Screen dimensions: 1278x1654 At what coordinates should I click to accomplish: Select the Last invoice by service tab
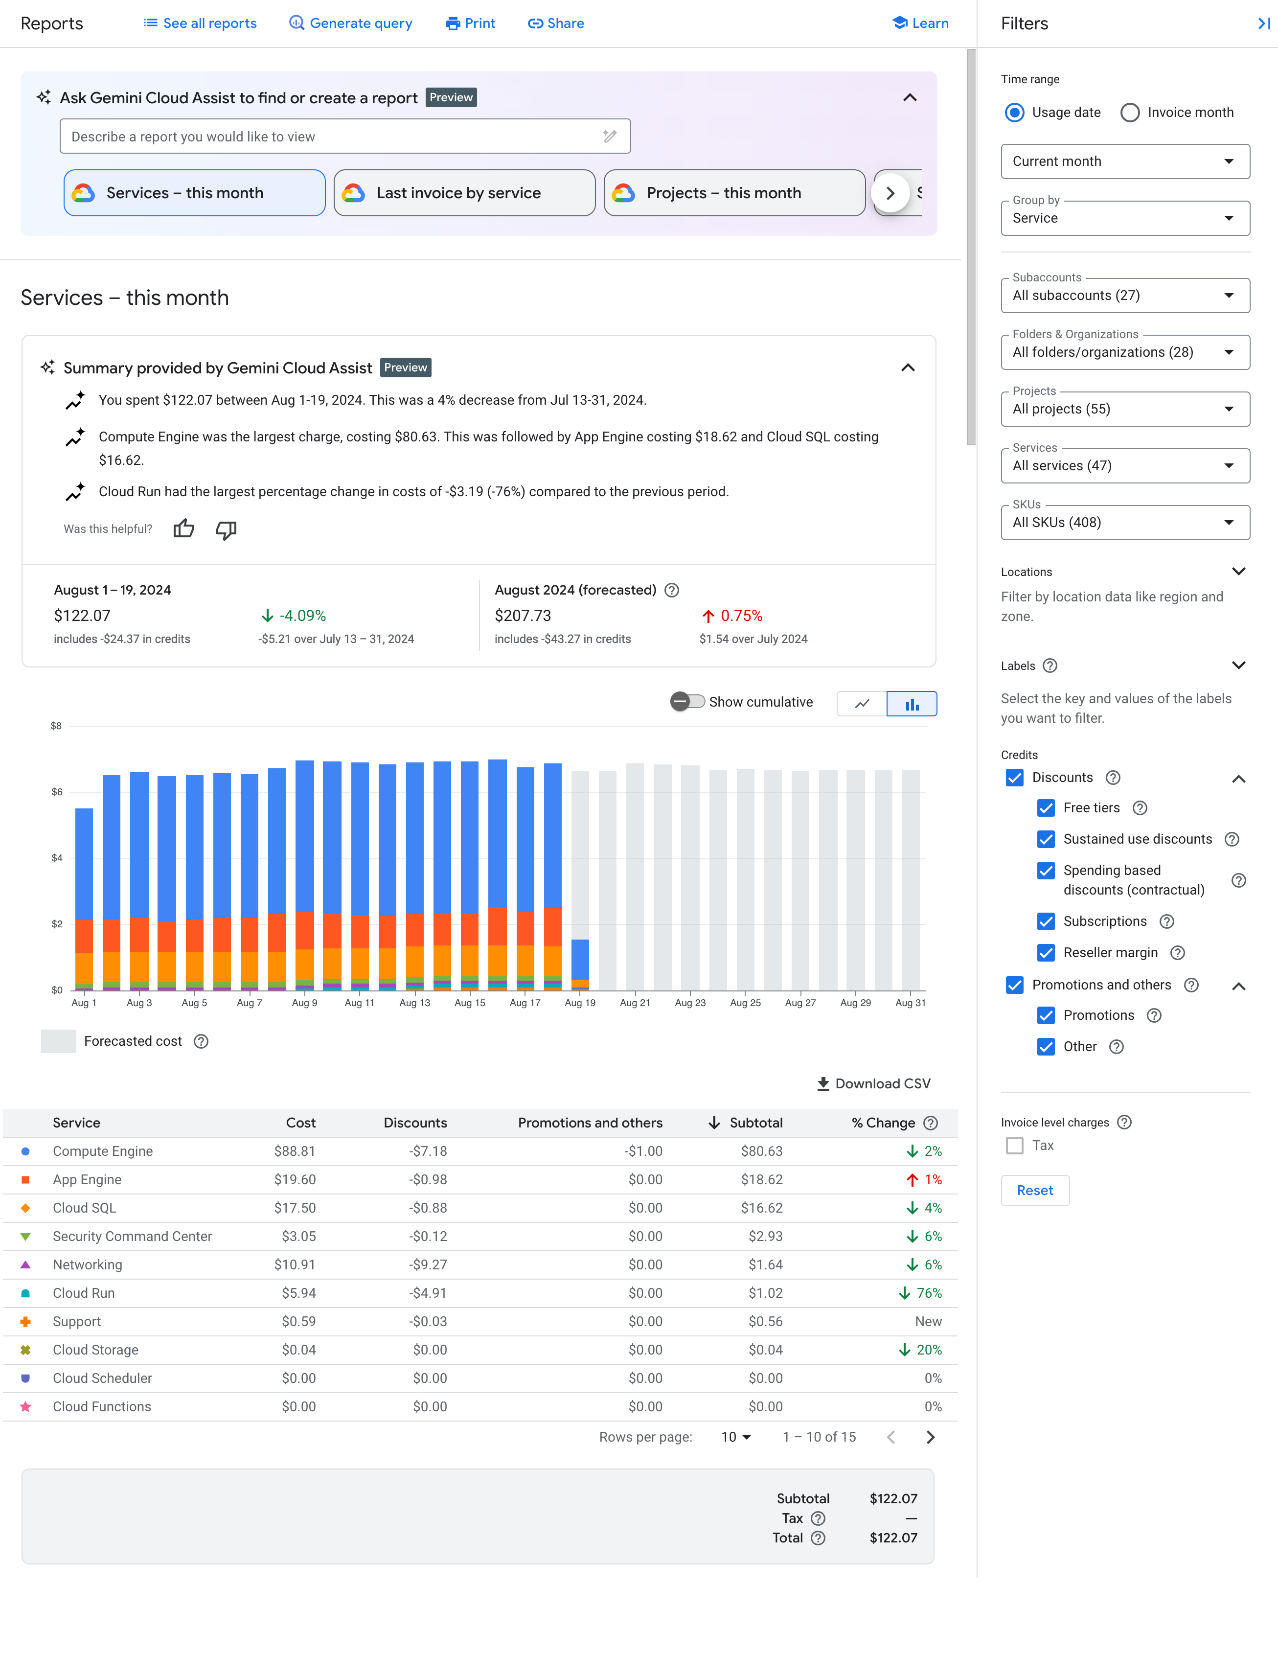coord(462,192)
